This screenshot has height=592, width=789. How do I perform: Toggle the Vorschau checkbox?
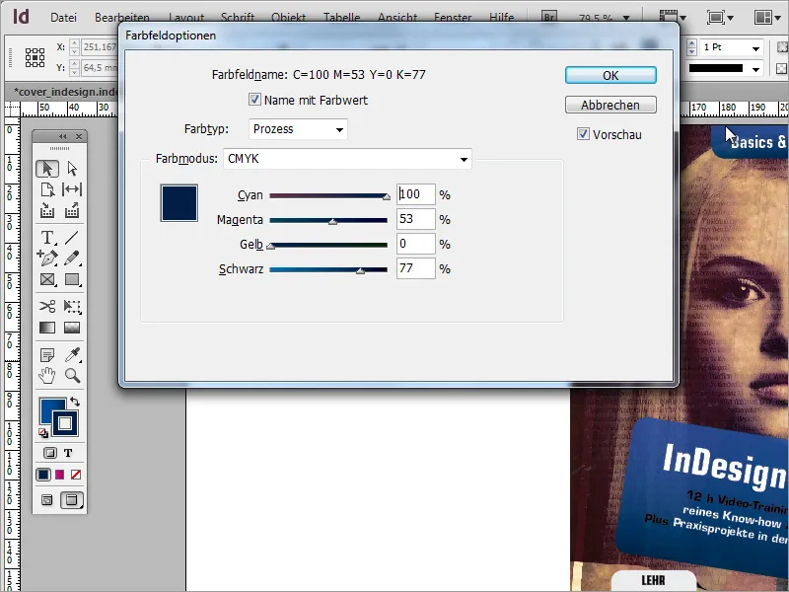coord(583,134)
